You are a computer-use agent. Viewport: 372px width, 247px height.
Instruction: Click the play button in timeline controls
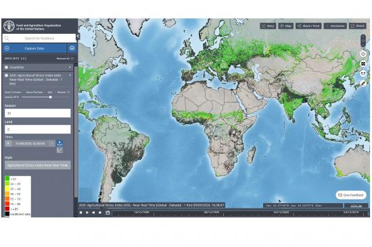click(87, 213)
